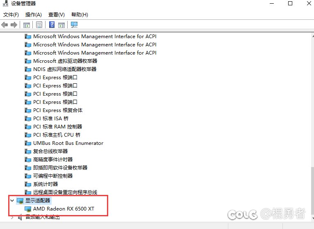This screenshot has width=314, height=229.
Task: Click the show/hide action pane icon
Action: pos(61,25)
